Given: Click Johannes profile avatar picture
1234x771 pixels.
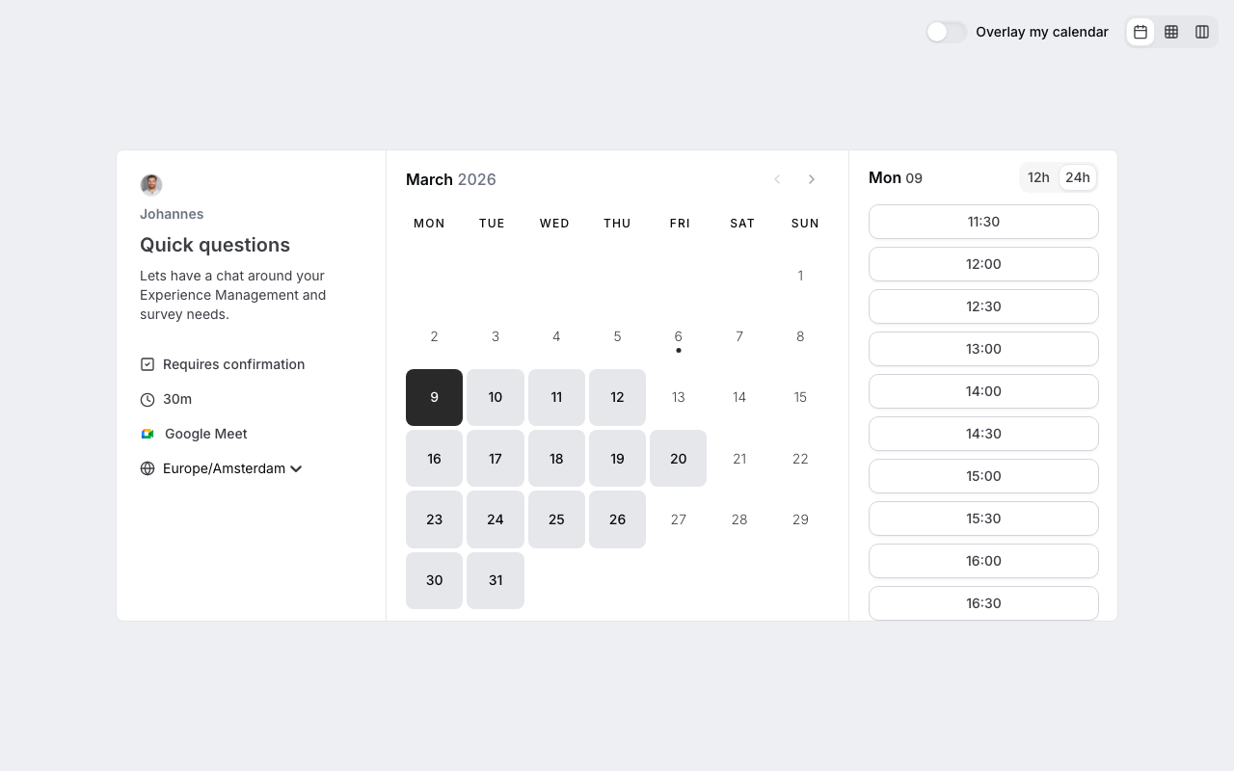Looking at the screenshot, I should point(151,185).
